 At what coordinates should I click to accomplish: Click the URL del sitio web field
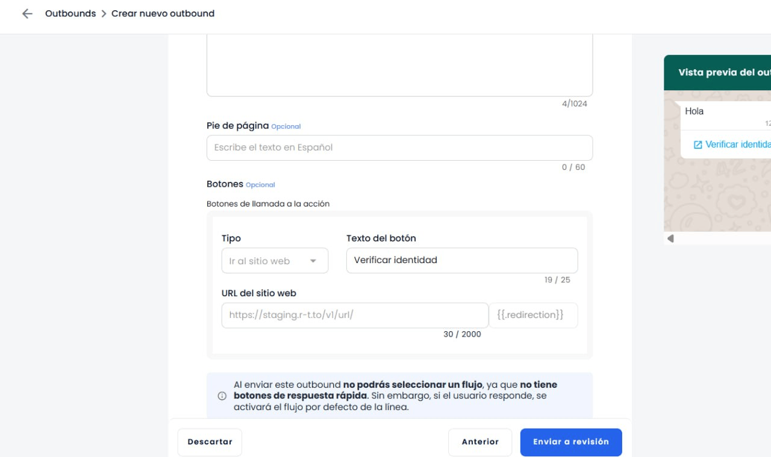(355, 315)
